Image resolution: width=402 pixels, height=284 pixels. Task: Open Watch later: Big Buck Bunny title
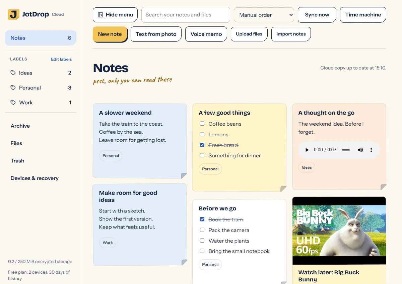329,276
